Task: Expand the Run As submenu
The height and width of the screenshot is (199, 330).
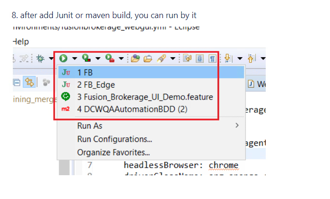Action: point(151,126)
